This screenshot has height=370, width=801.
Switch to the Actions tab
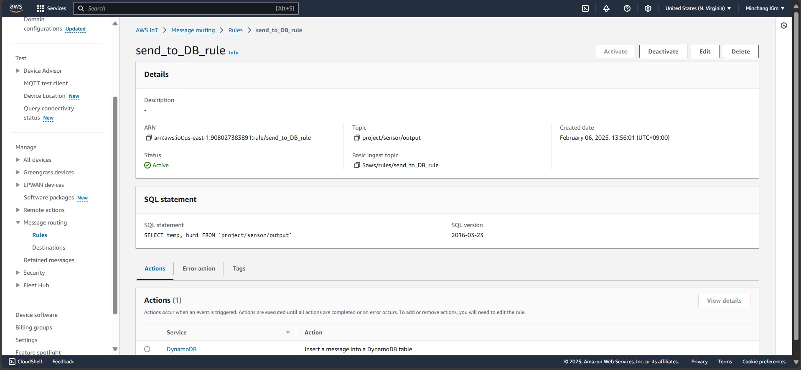[155, 268]
